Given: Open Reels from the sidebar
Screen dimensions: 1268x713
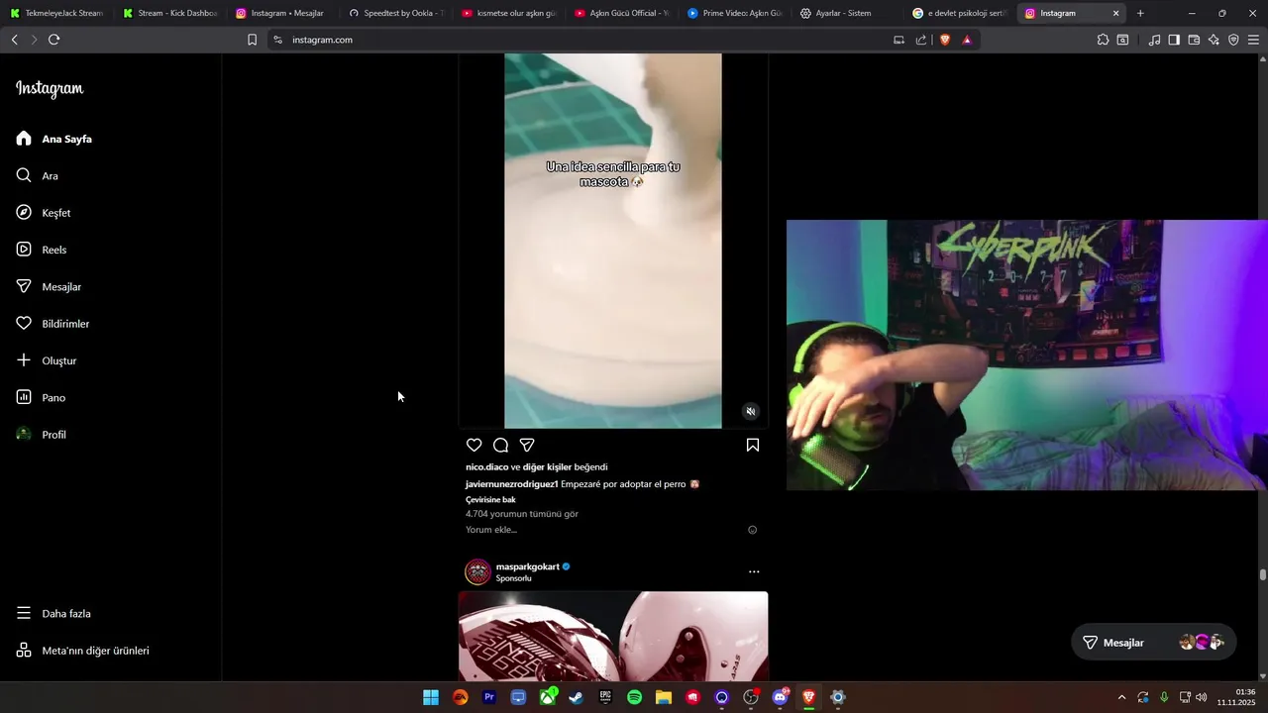Looking at the screenshot, I should point(42,250).
